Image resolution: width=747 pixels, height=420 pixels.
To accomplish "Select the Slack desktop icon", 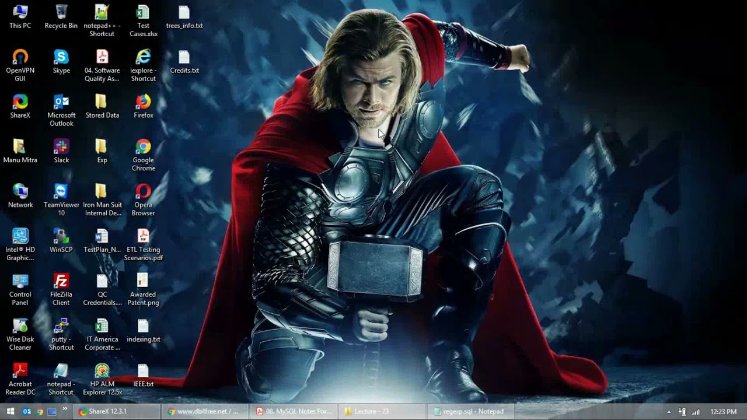I will 61,151.
